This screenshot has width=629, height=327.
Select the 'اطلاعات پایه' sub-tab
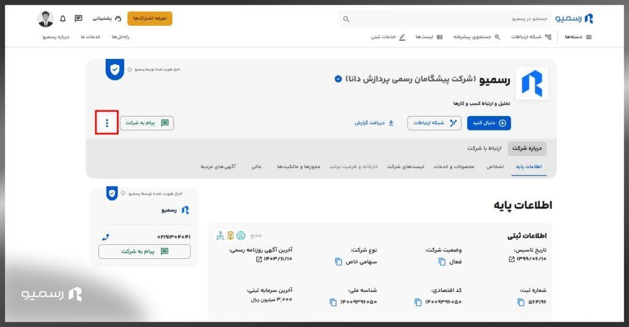[529, 167]
